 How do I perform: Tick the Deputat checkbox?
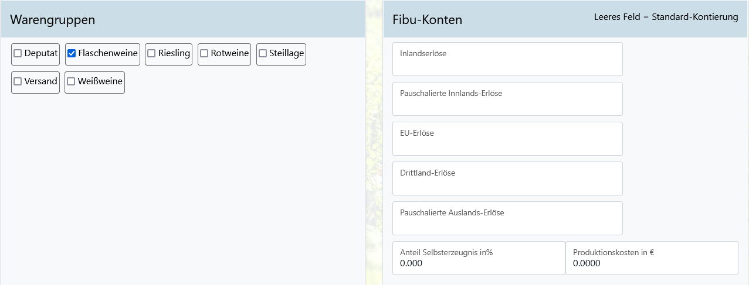[x=18, y=53]
